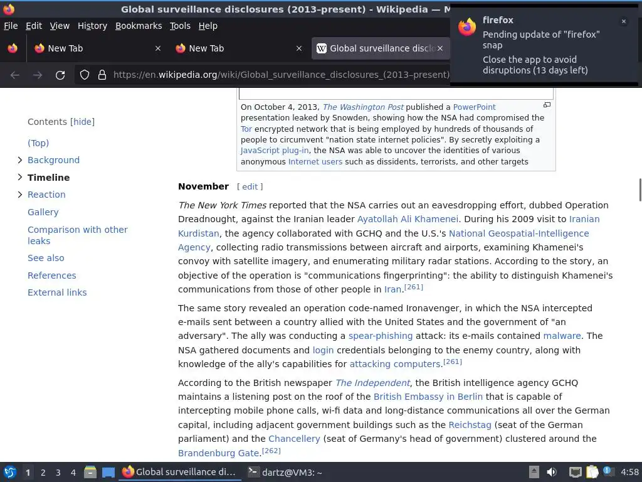Open the Ayatollah Ali Khamenei link
The width and height of the screenshot is (642, 482).
(408, 219)
